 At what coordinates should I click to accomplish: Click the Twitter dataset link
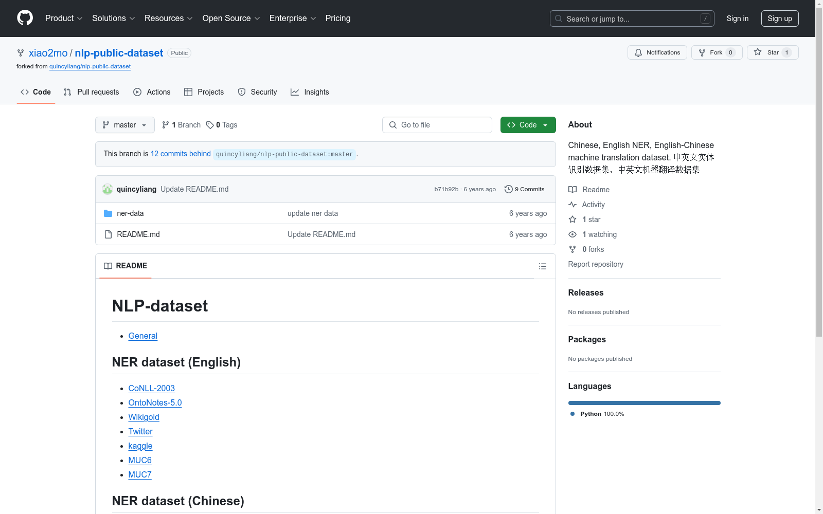(140, 431)
